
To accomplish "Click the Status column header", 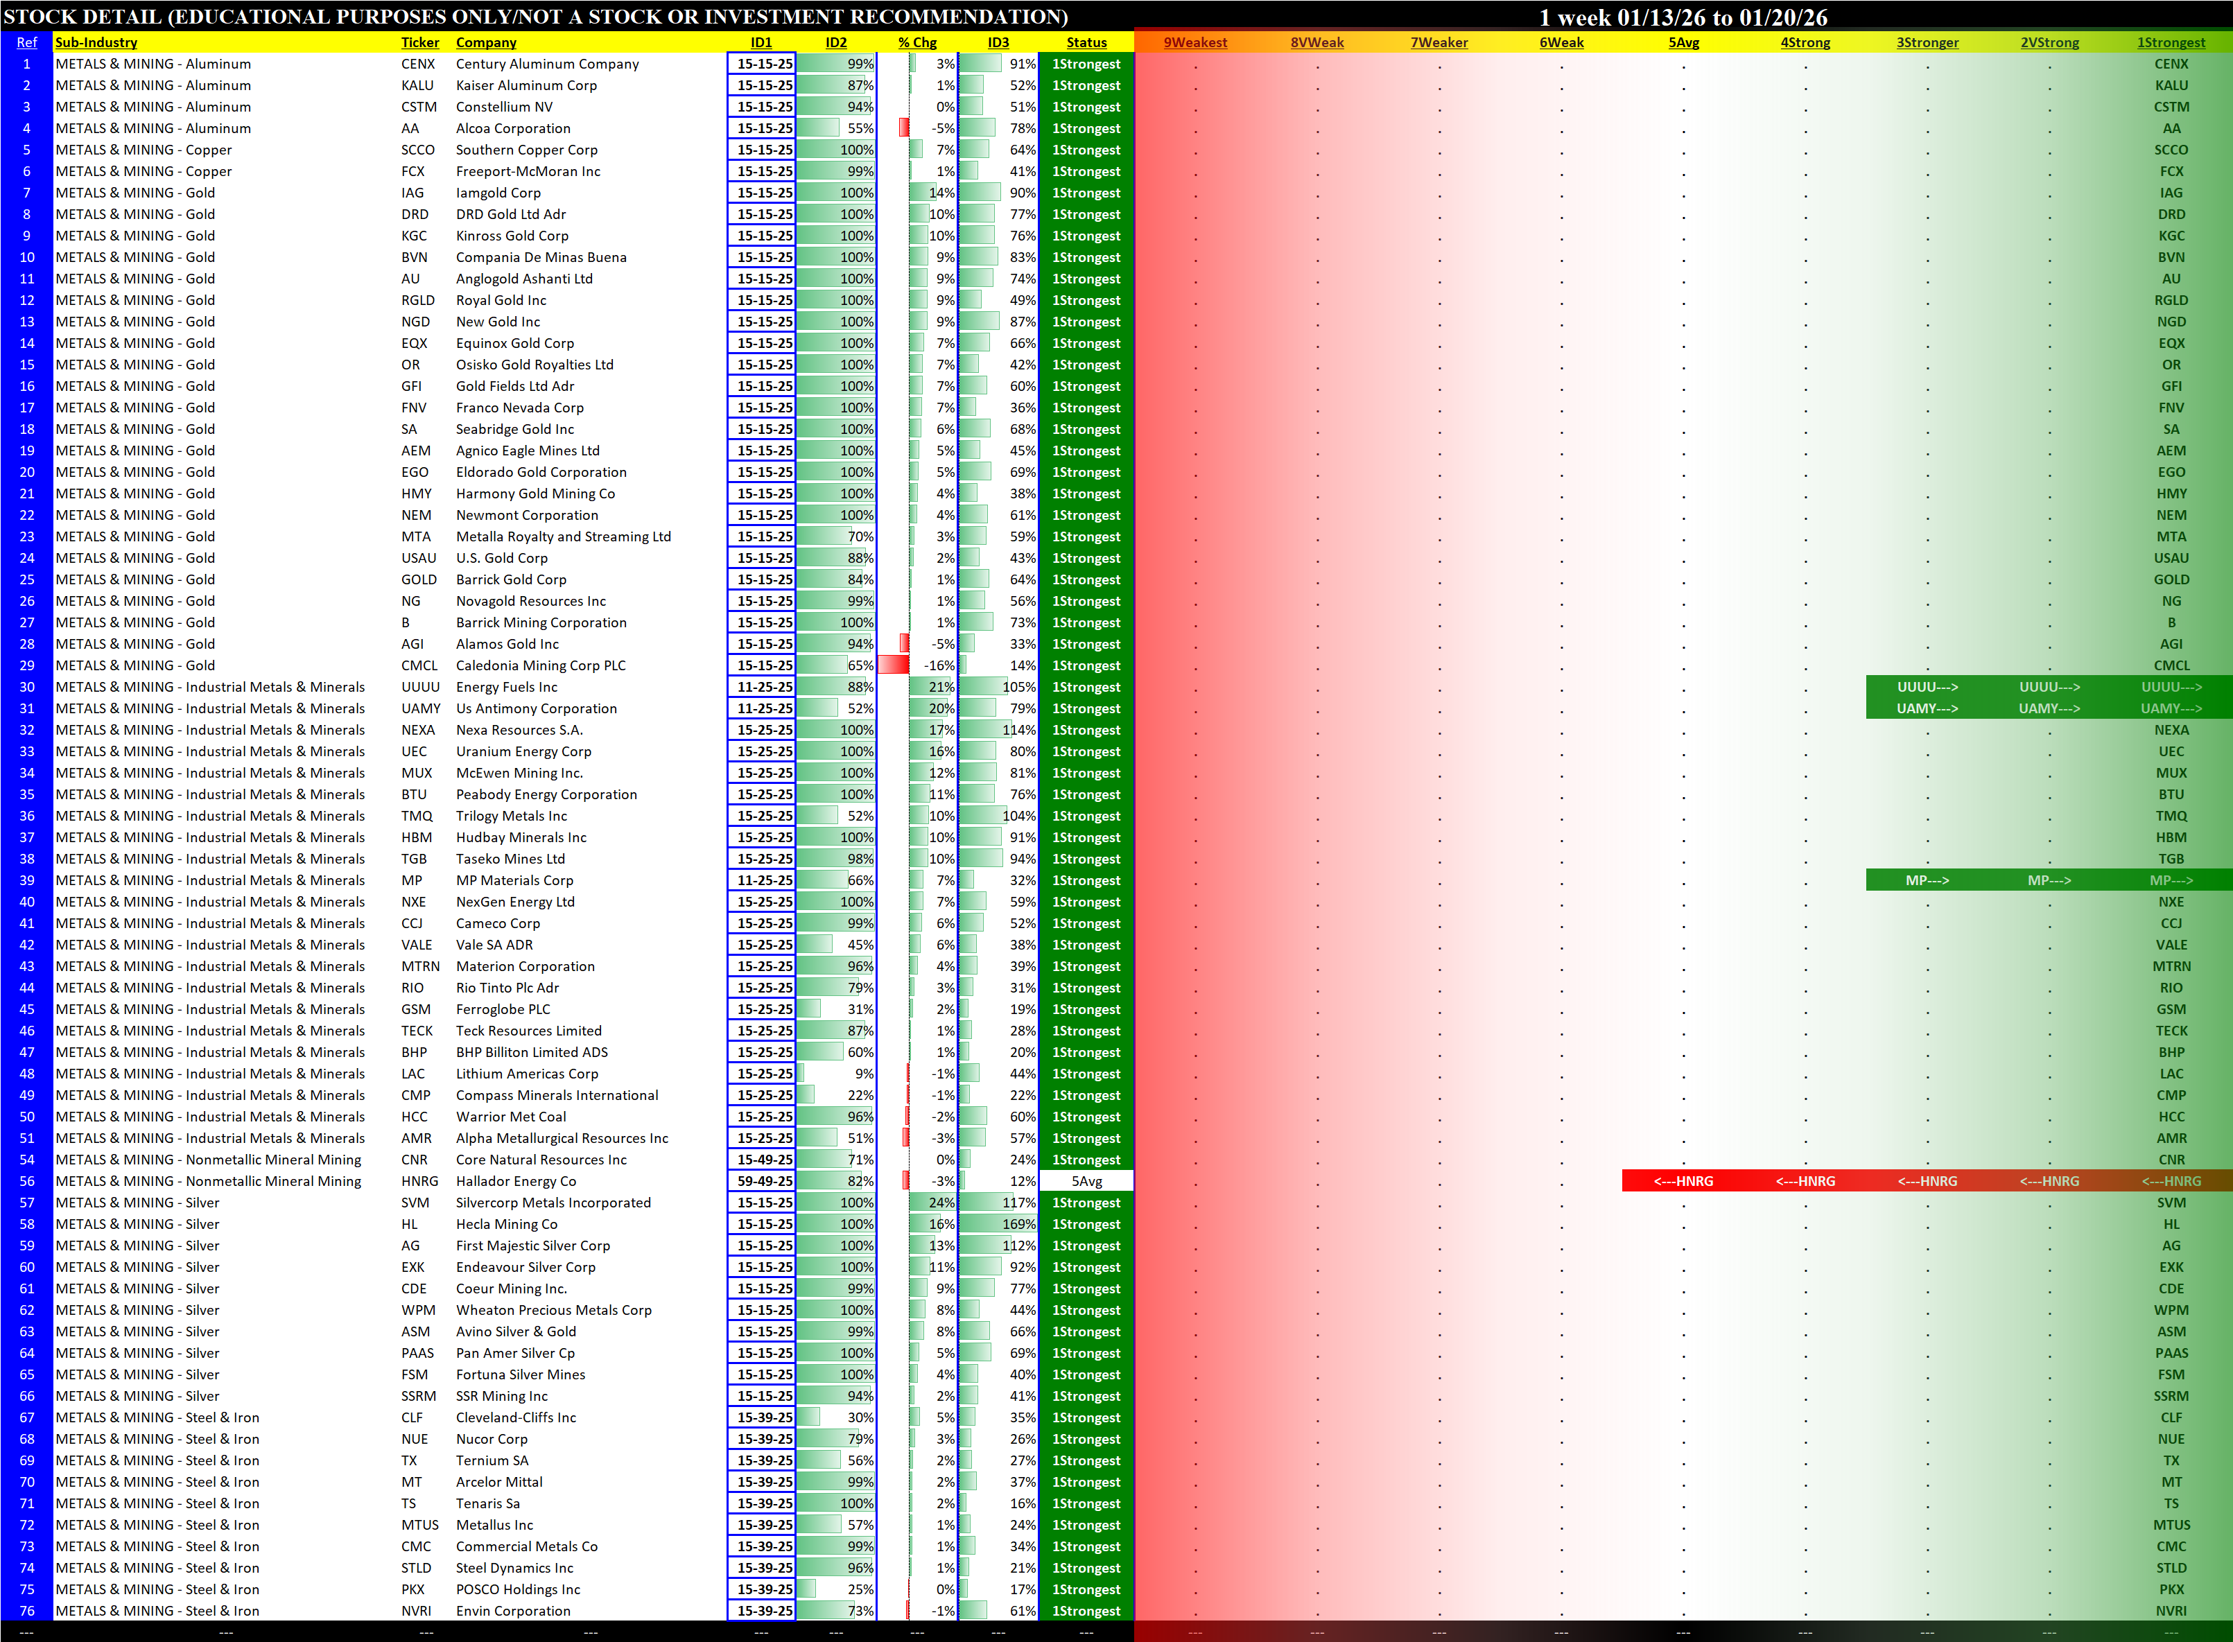I will [1086, 43].
